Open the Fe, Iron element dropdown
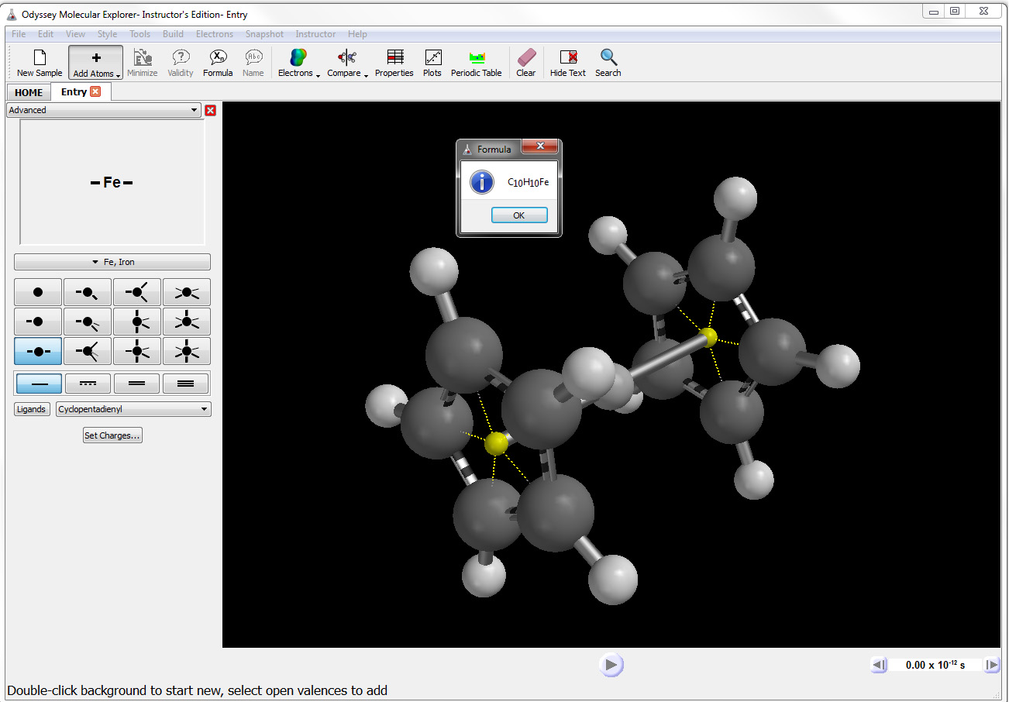The width and height of the screenshot is (1009, 702). click(x=112, y=262)
